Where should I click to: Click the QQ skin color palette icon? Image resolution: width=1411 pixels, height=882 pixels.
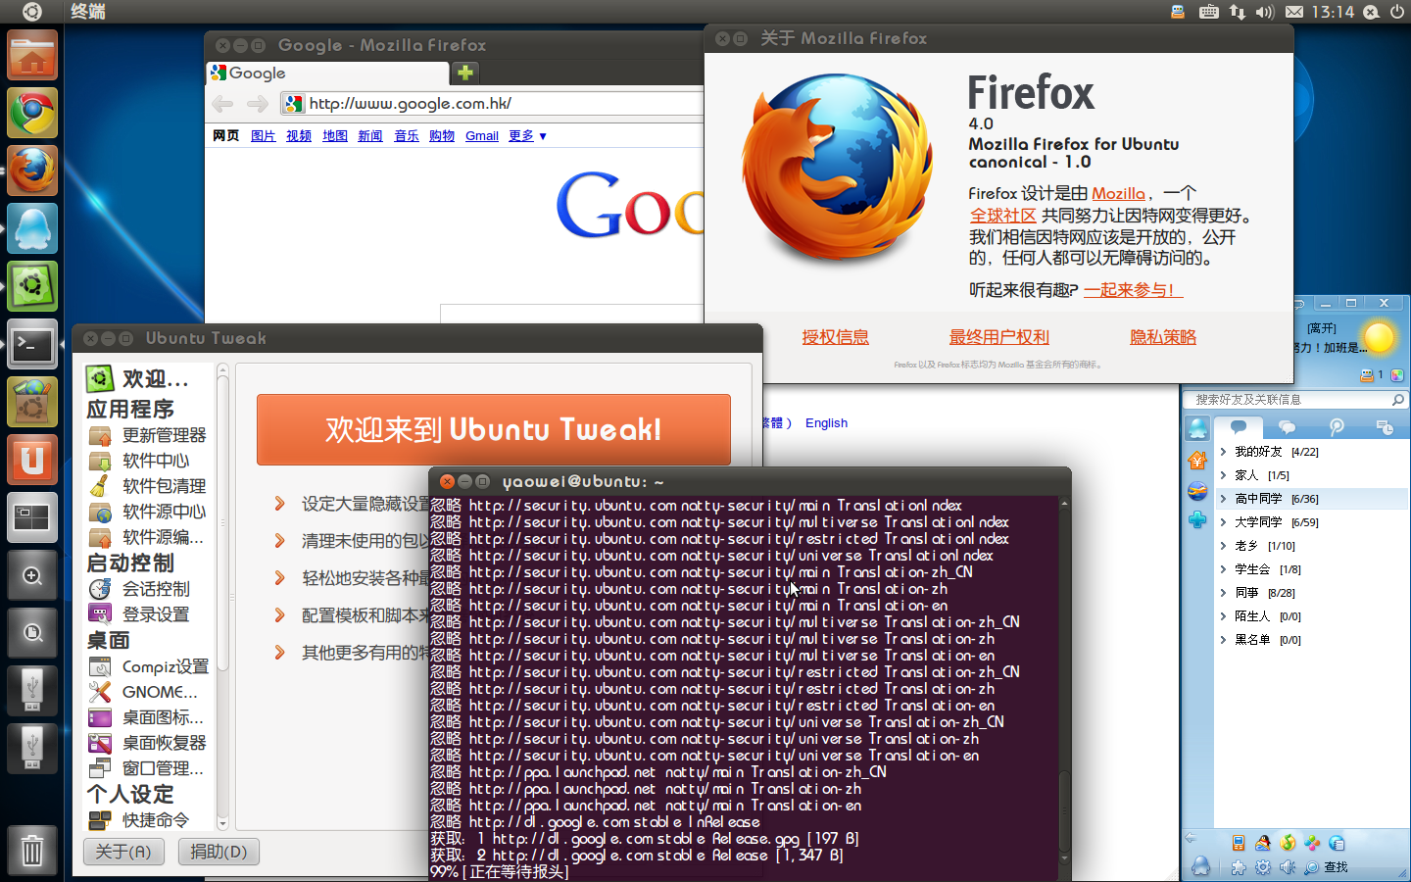(1397, 375)
